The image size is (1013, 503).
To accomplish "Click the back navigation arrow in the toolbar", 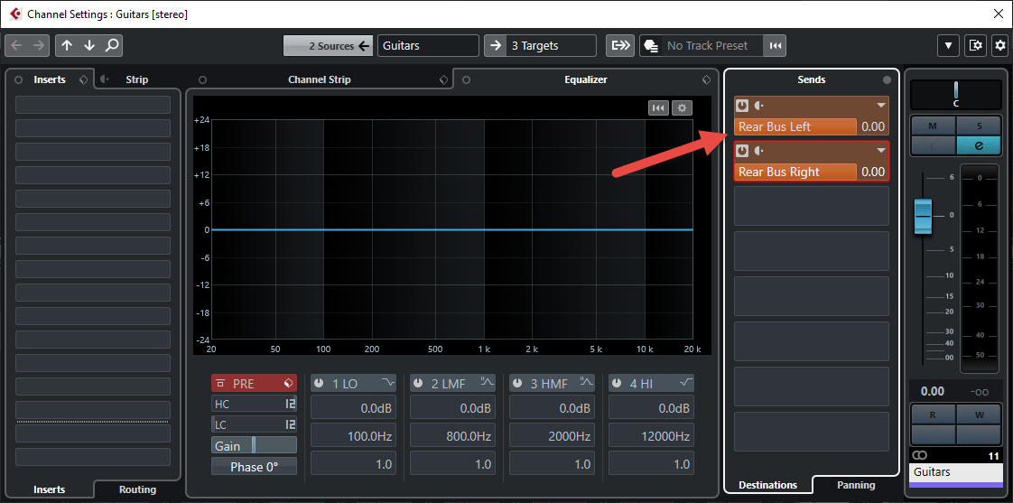I will [16, 46].
